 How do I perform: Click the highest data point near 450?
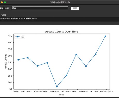click(x=105, y=36)
